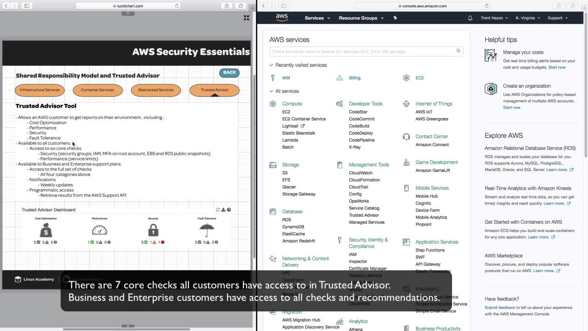
Task: Click the IAM key icon under Recently visited
Action: (273, 78)
